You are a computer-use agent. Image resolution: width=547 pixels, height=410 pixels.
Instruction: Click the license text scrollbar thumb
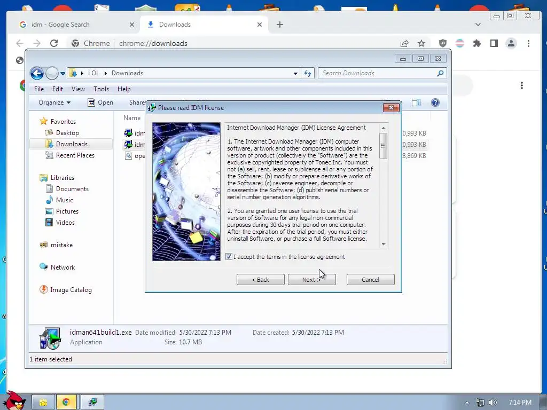384,146
